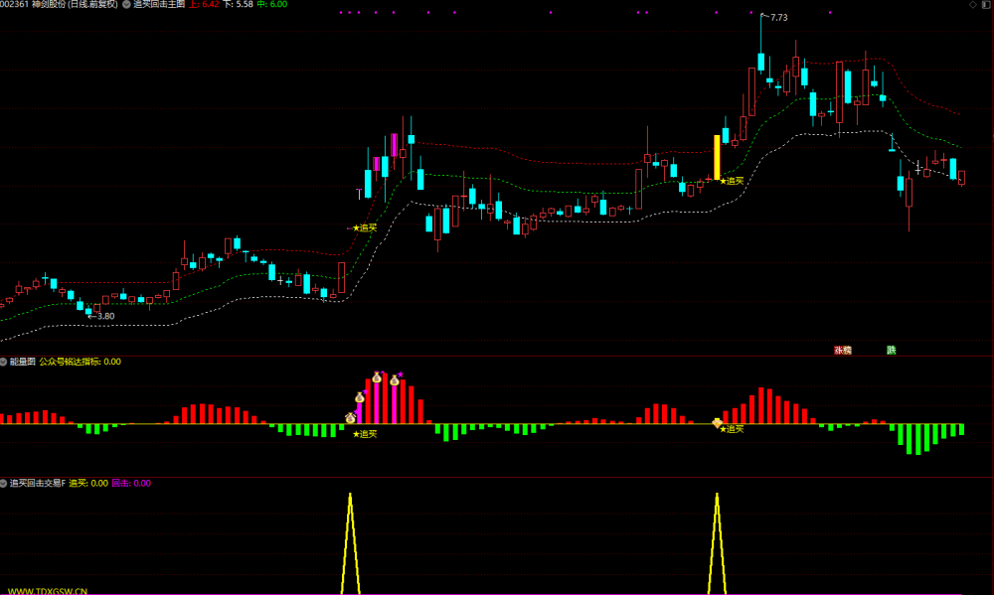The image size is (994, 595).
Task: Click the first ★追买 label in the energy panel
Action: point(365,434)
